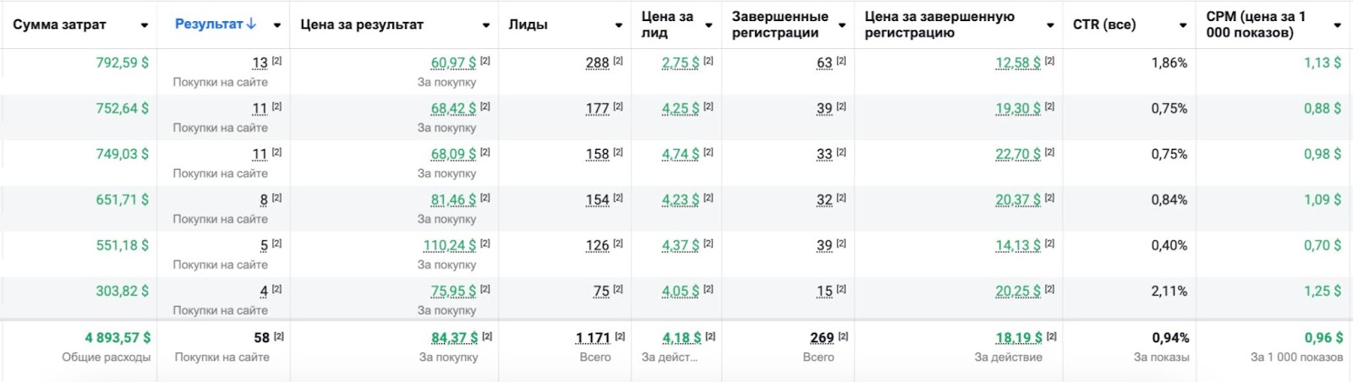The height and width of the screenshot is (382, 1353).
Task: Open the Цена за результат column dropdown
Action: 485,25
